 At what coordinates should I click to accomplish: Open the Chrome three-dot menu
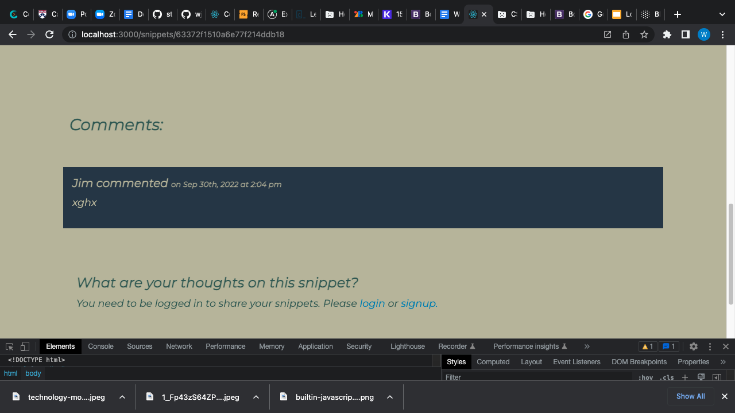(x=722, y=34)
